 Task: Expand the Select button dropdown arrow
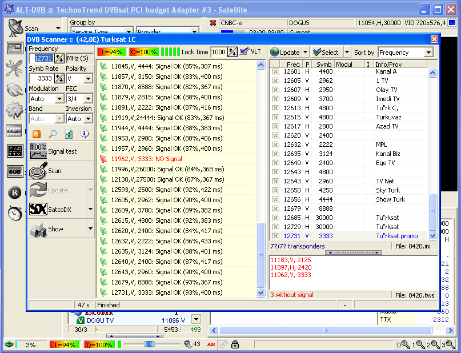347,52
